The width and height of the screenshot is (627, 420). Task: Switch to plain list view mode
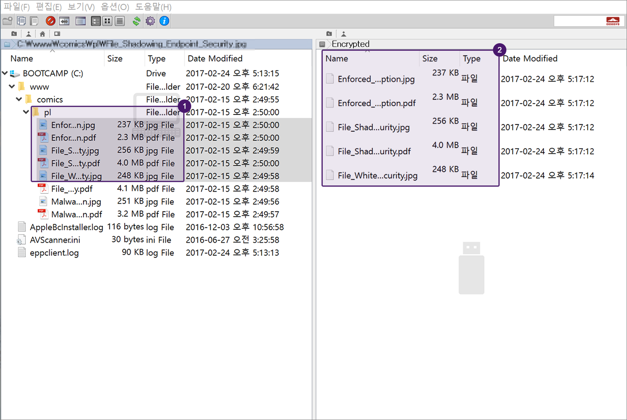(x=120, y=21)
